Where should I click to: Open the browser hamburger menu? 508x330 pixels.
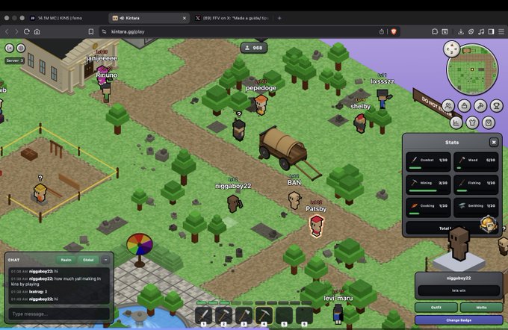[x=501, y=31]
